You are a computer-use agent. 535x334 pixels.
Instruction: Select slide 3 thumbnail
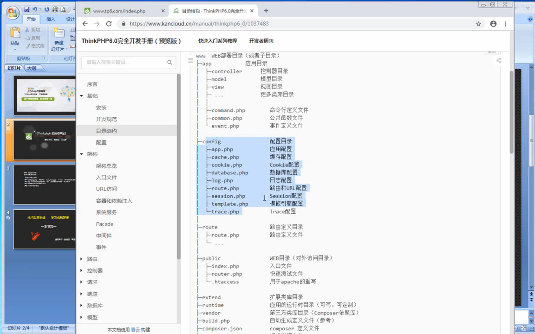[45, 184]
